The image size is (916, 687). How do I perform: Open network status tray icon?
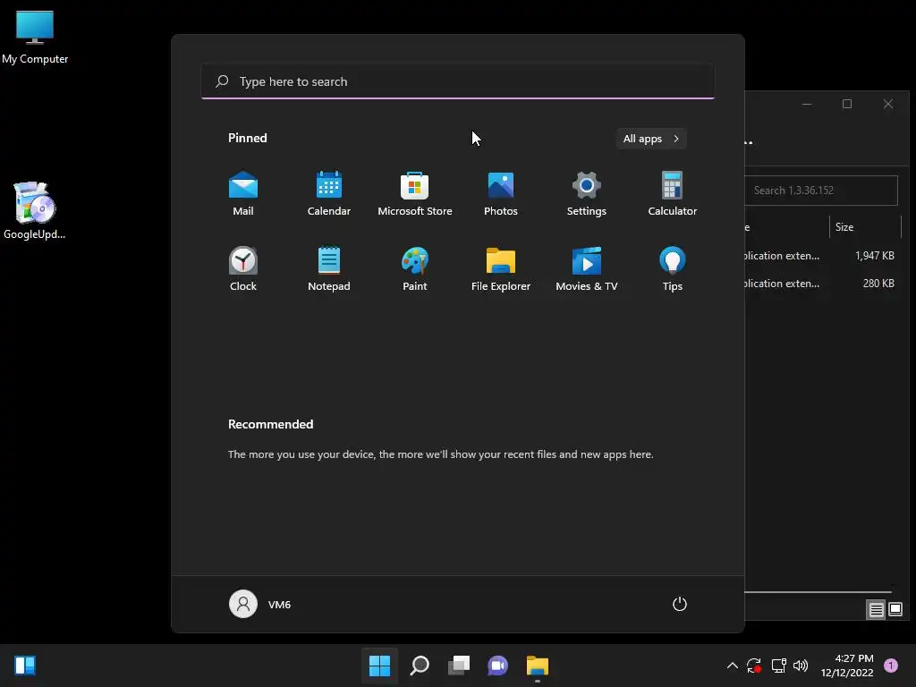778,666
